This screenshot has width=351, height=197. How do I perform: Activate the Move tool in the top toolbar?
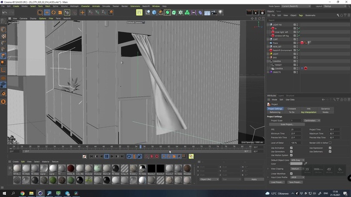tap(47, 13)
